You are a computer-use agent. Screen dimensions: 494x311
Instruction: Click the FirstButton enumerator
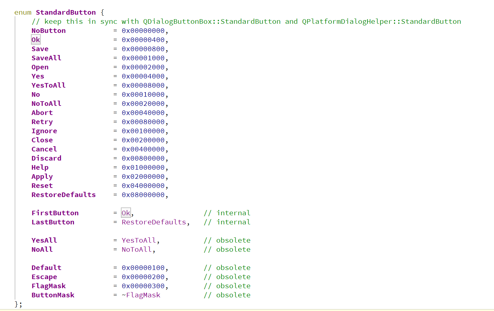click(55, 213)
